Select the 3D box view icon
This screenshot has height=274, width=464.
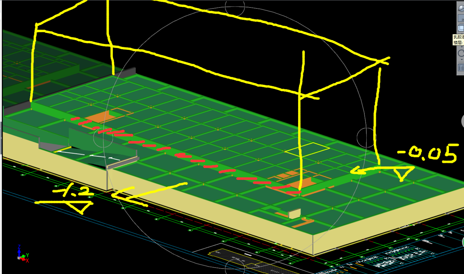pyautogui.click(x=461, y=28)
